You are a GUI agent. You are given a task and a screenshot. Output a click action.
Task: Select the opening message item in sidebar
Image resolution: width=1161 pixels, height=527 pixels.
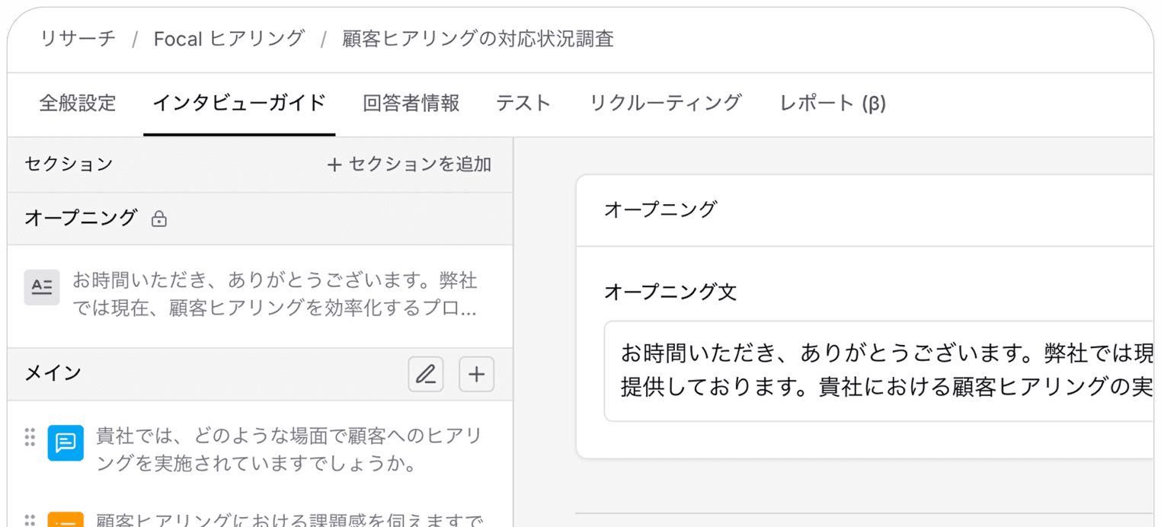[x=274, y=295]
